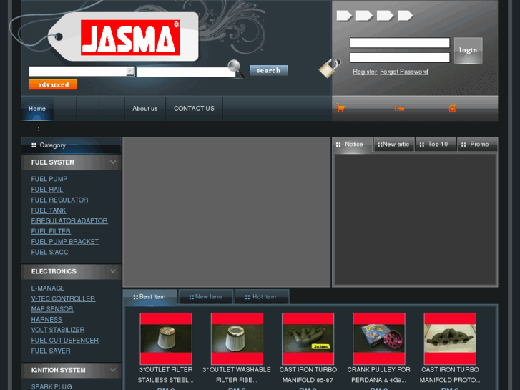Open the F/REGULATOR ADAPTOR link

[69, 220]
